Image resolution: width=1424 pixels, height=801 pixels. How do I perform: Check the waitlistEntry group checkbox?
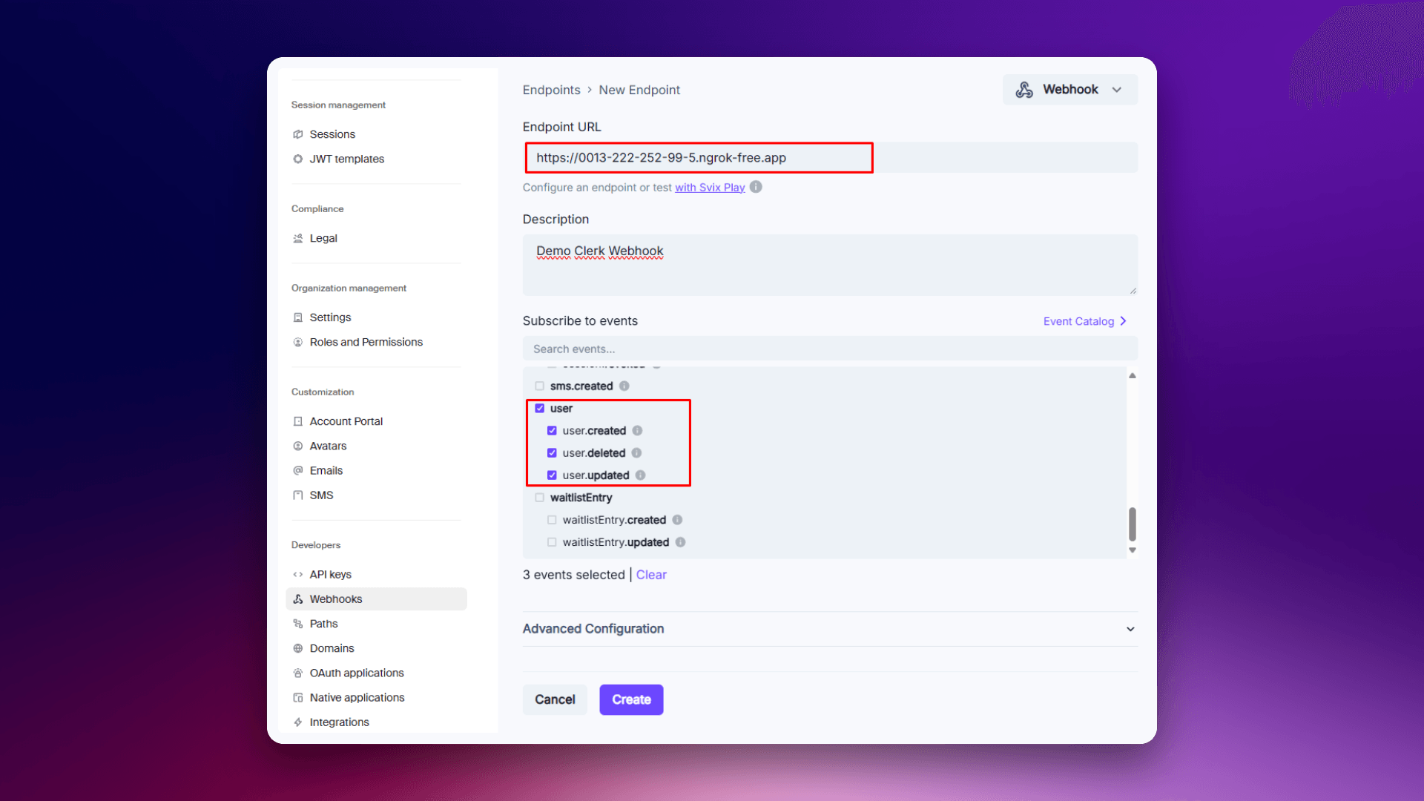pyautogui.click(x=540, y=498)
